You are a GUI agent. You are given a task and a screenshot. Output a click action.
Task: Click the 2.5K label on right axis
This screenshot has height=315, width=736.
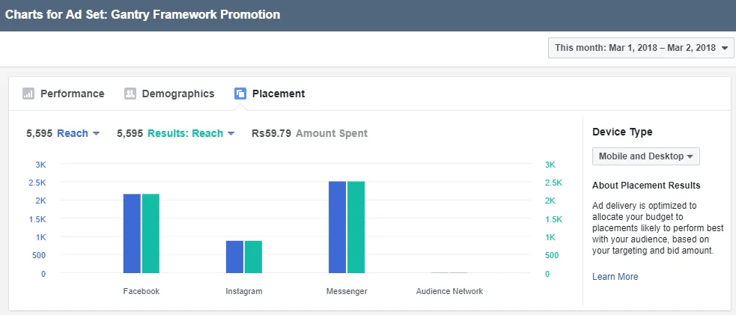(553, 183)
